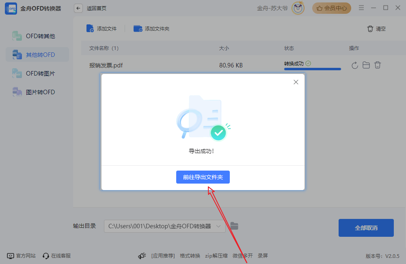Delete 报销发票.pdf using its trash icon
Image resolution: width=406 pixels, height=264 pixels.
coord(378,65)
